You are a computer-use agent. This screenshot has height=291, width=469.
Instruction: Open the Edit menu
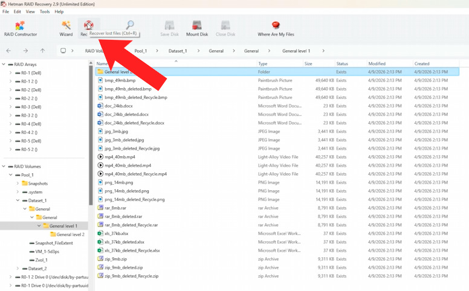pyautogui.click(x=18, y=11)
